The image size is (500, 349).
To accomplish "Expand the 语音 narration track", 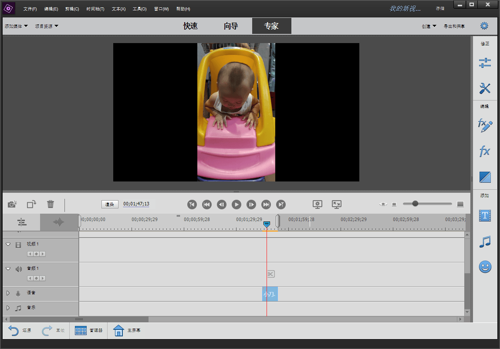I will click(x=8, y=293).
